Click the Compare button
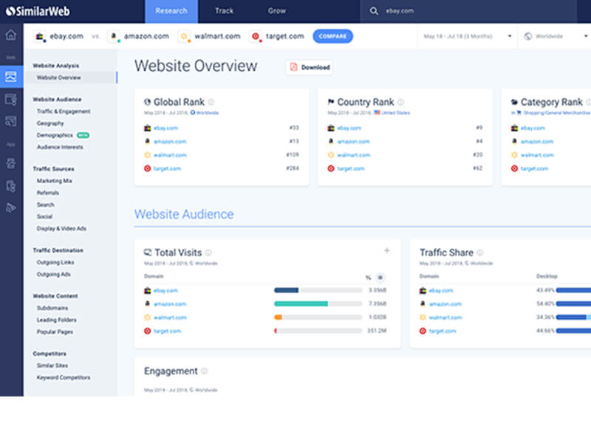The height and width of the screenshot is (443, 591). [x=333, y=36]
